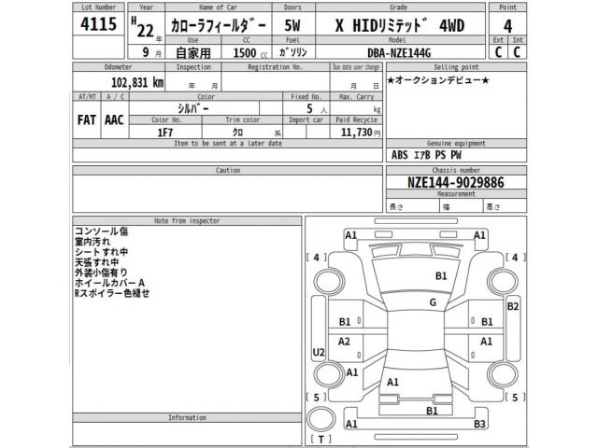Click the A2 mark on the car diagram
Image resolution: width=598 pixels, height=448 pixels.
[x=344, y=342]
